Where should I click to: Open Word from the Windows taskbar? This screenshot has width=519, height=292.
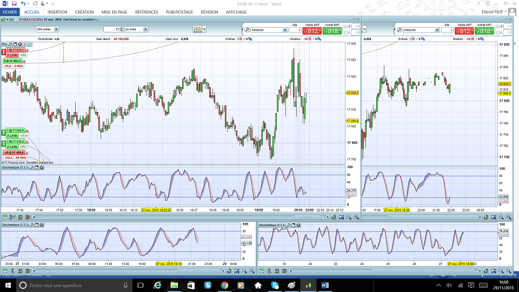(x=325, y=284)
